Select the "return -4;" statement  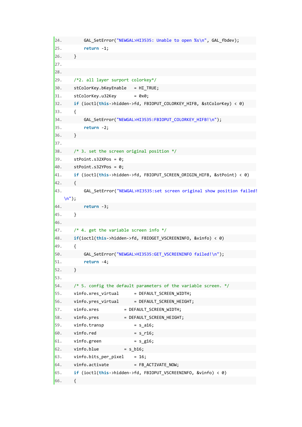96,262
